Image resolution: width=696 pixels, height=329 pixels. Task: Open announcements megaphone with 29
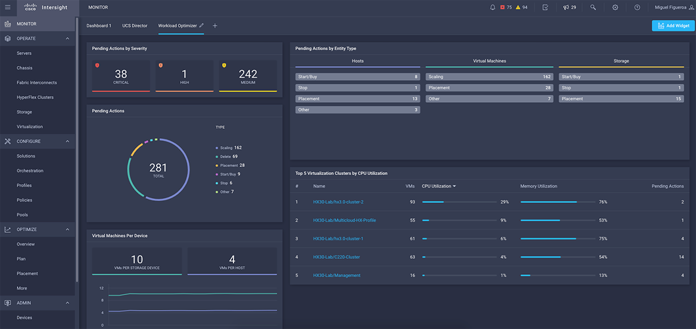pyautogui.click(x=569, y=7)
